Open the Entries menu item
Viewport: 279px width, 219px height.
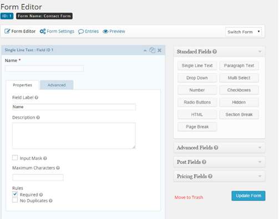pos(88,32)
